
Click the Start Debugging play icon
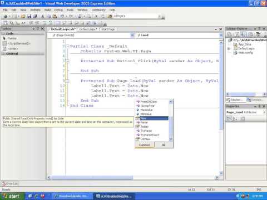coord(96,16)
